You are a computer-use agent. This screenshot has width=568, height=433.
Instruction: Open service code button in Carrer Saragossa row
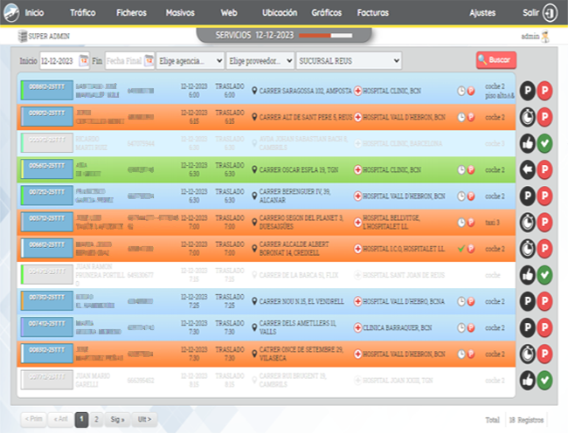click(47, 90)
